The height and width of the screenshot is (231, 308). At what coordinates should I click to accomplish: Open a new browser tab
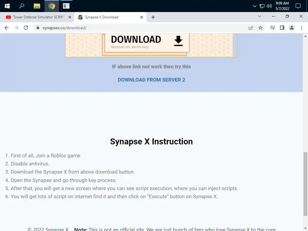coord(153,17)
